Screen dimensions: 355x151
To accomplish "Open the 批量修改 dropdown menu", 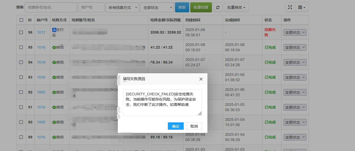I will pyautogui.click(x=236, y=7).
